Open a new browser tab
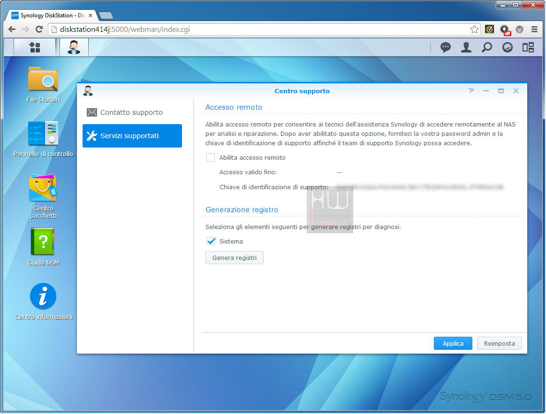This screenshot has width=546, height=414. pyautogui.click(x=106, y=15)
